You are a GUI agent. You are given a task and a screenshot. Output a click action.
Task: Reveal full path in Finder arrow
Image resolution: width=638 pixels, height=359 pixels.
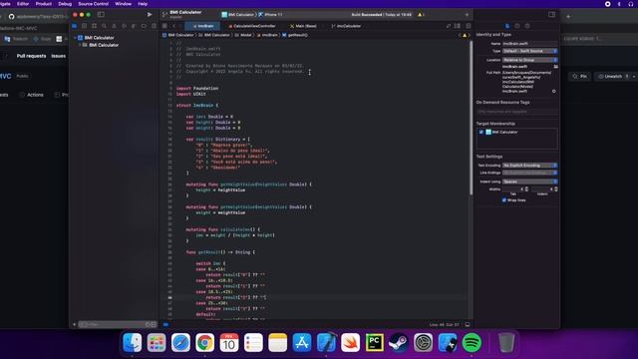554,91
